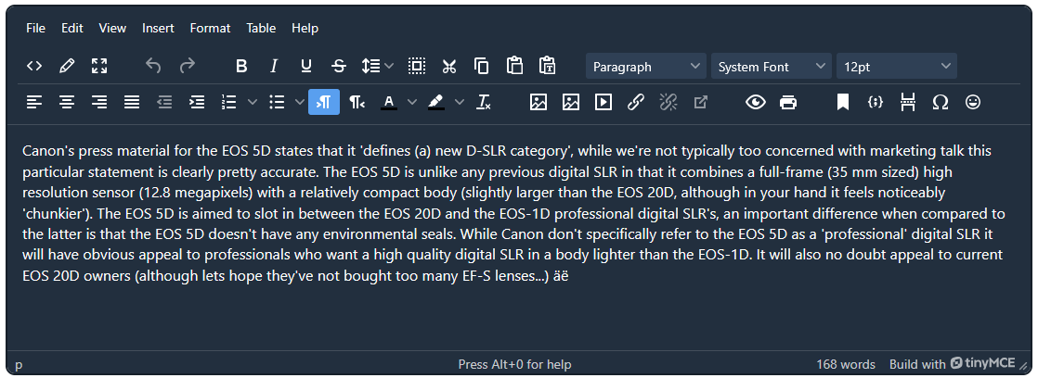Insert a special character (Omega)
The width and height of the screenshot is (1038, 378).
(x=940, y=102)
